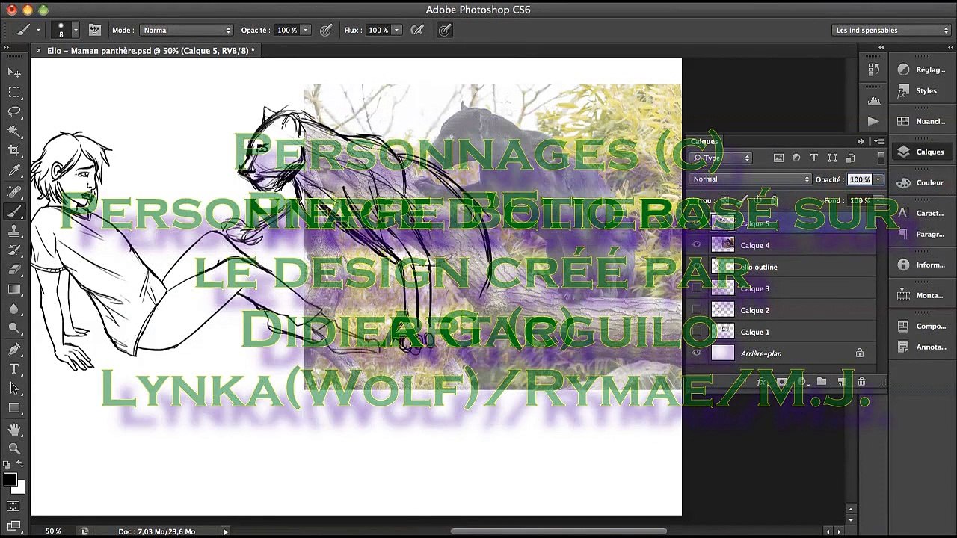Filter layers by pixel layer type
Viewport: 957px width, 538px height.
778,158
